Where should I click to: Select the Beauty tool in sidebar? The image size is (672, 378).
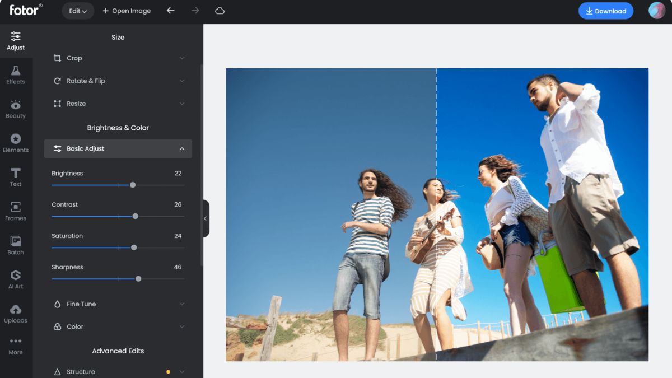click(16, 109)
